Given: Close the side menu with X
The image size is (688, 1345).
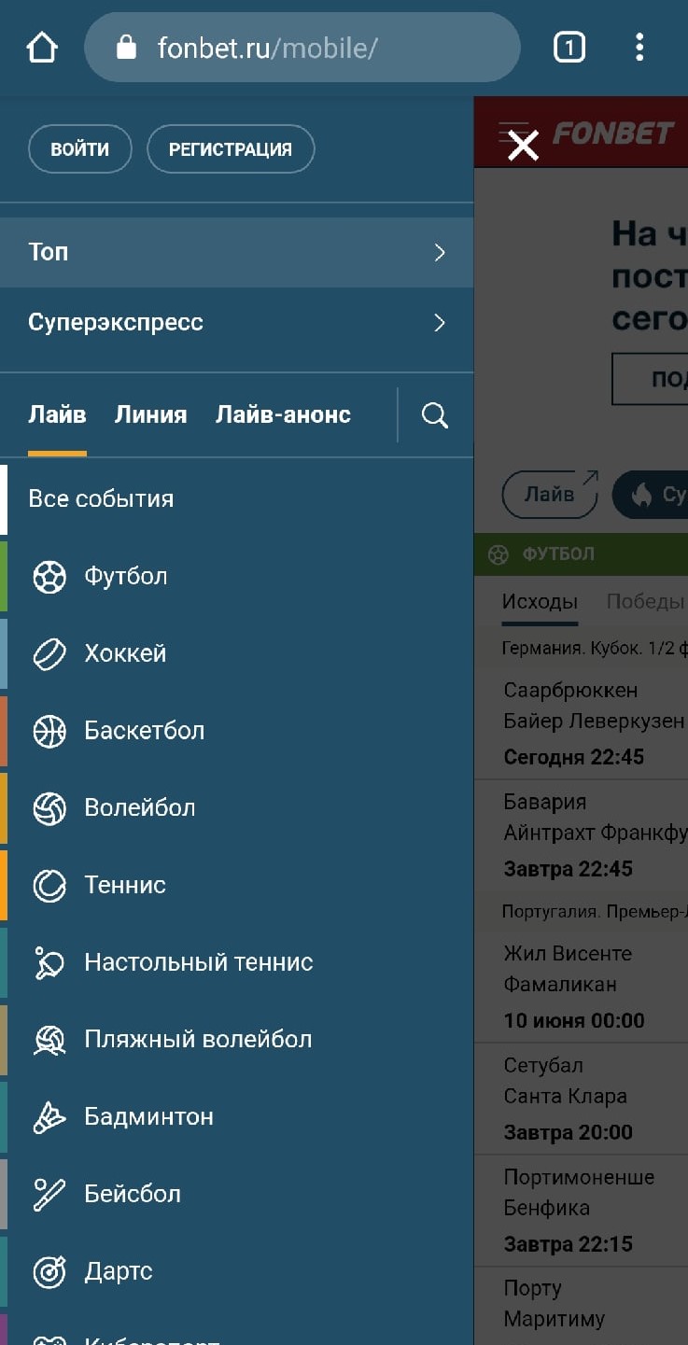Looking at the screenshot, I should 523,145.
